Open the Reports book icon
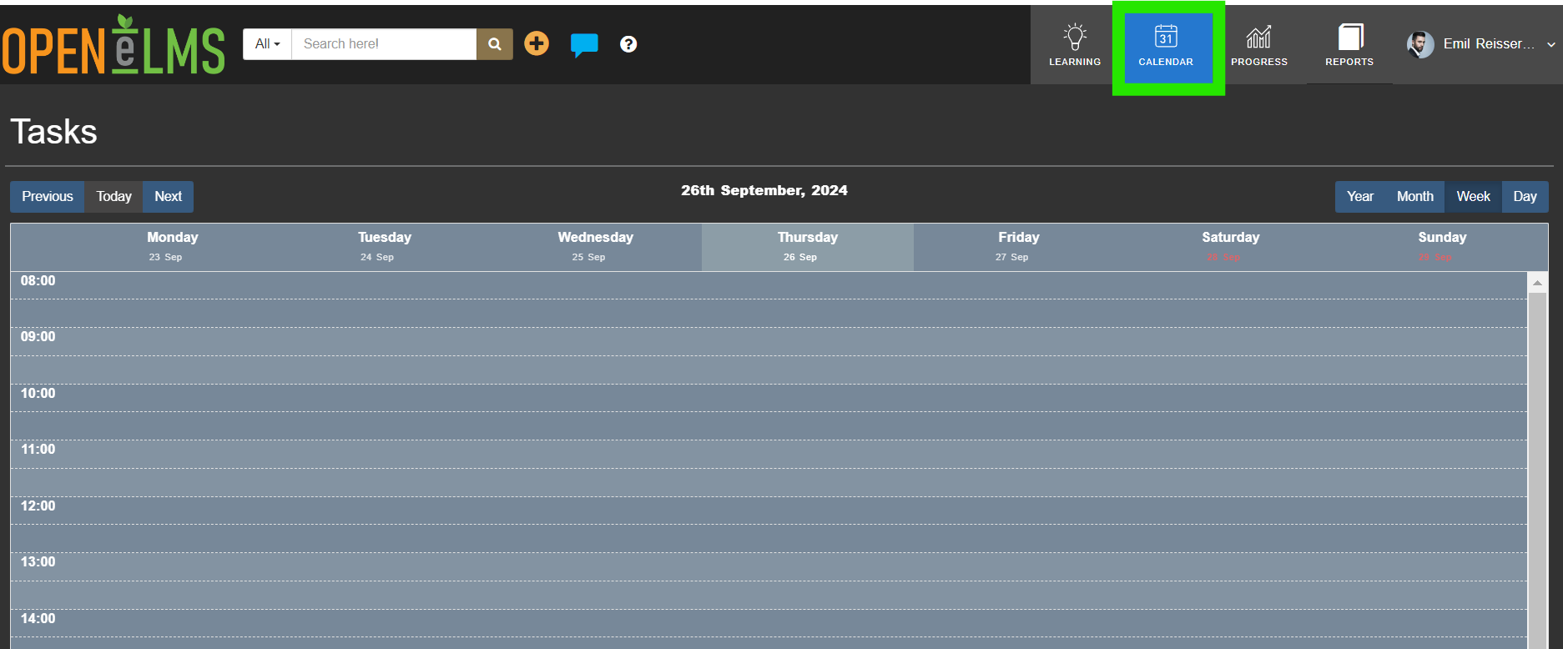1563x649 pixels. pos(1350,37)
